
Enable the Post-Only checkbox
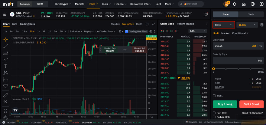pyautogui.click(x=214, y=113)
